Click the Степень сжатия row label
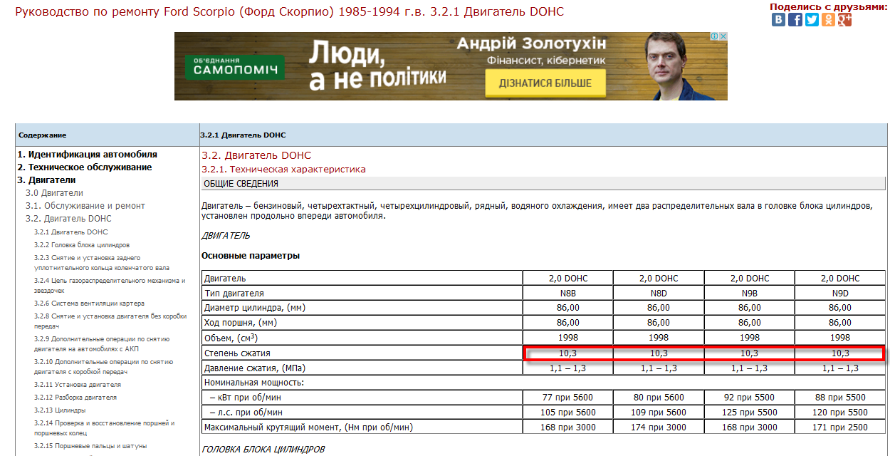This screenshot has height=456, width=890. point(237,353)
